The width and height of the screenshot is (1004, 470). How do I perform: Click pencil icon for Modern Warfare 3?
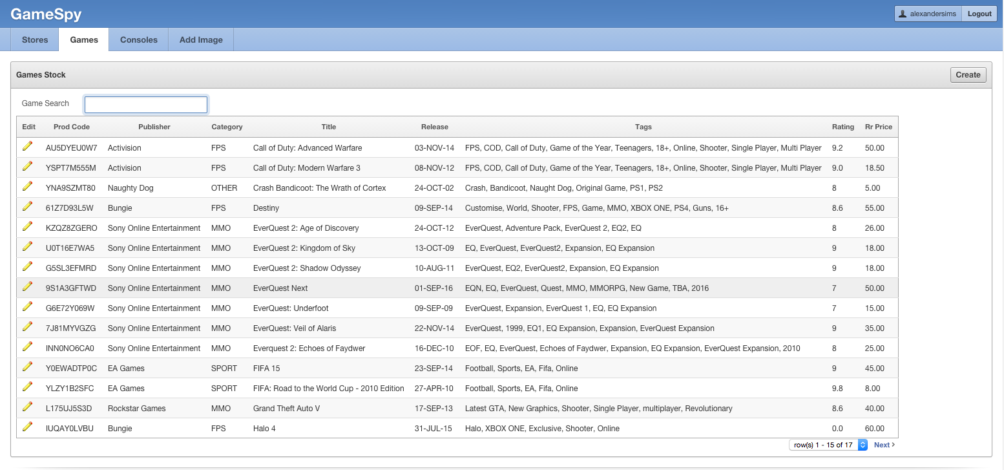[x=27, y=166]
